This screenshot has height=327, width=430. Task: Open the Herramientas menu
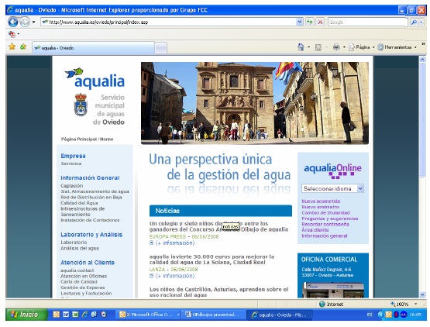point(397,47)
